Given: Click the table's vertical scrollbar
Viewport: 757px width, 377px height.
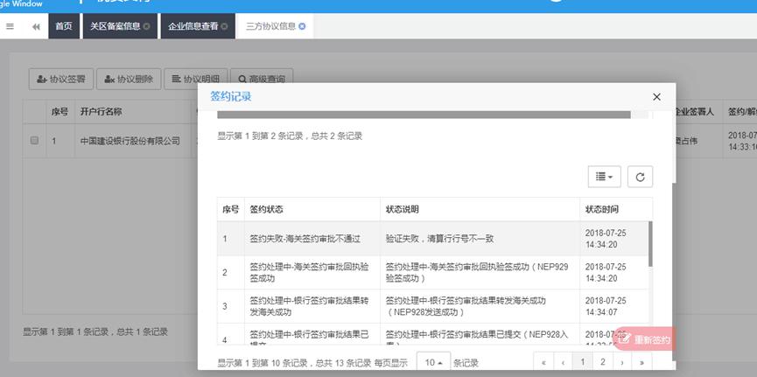Looking at the screenshot, I should click(x=649, y=245).
